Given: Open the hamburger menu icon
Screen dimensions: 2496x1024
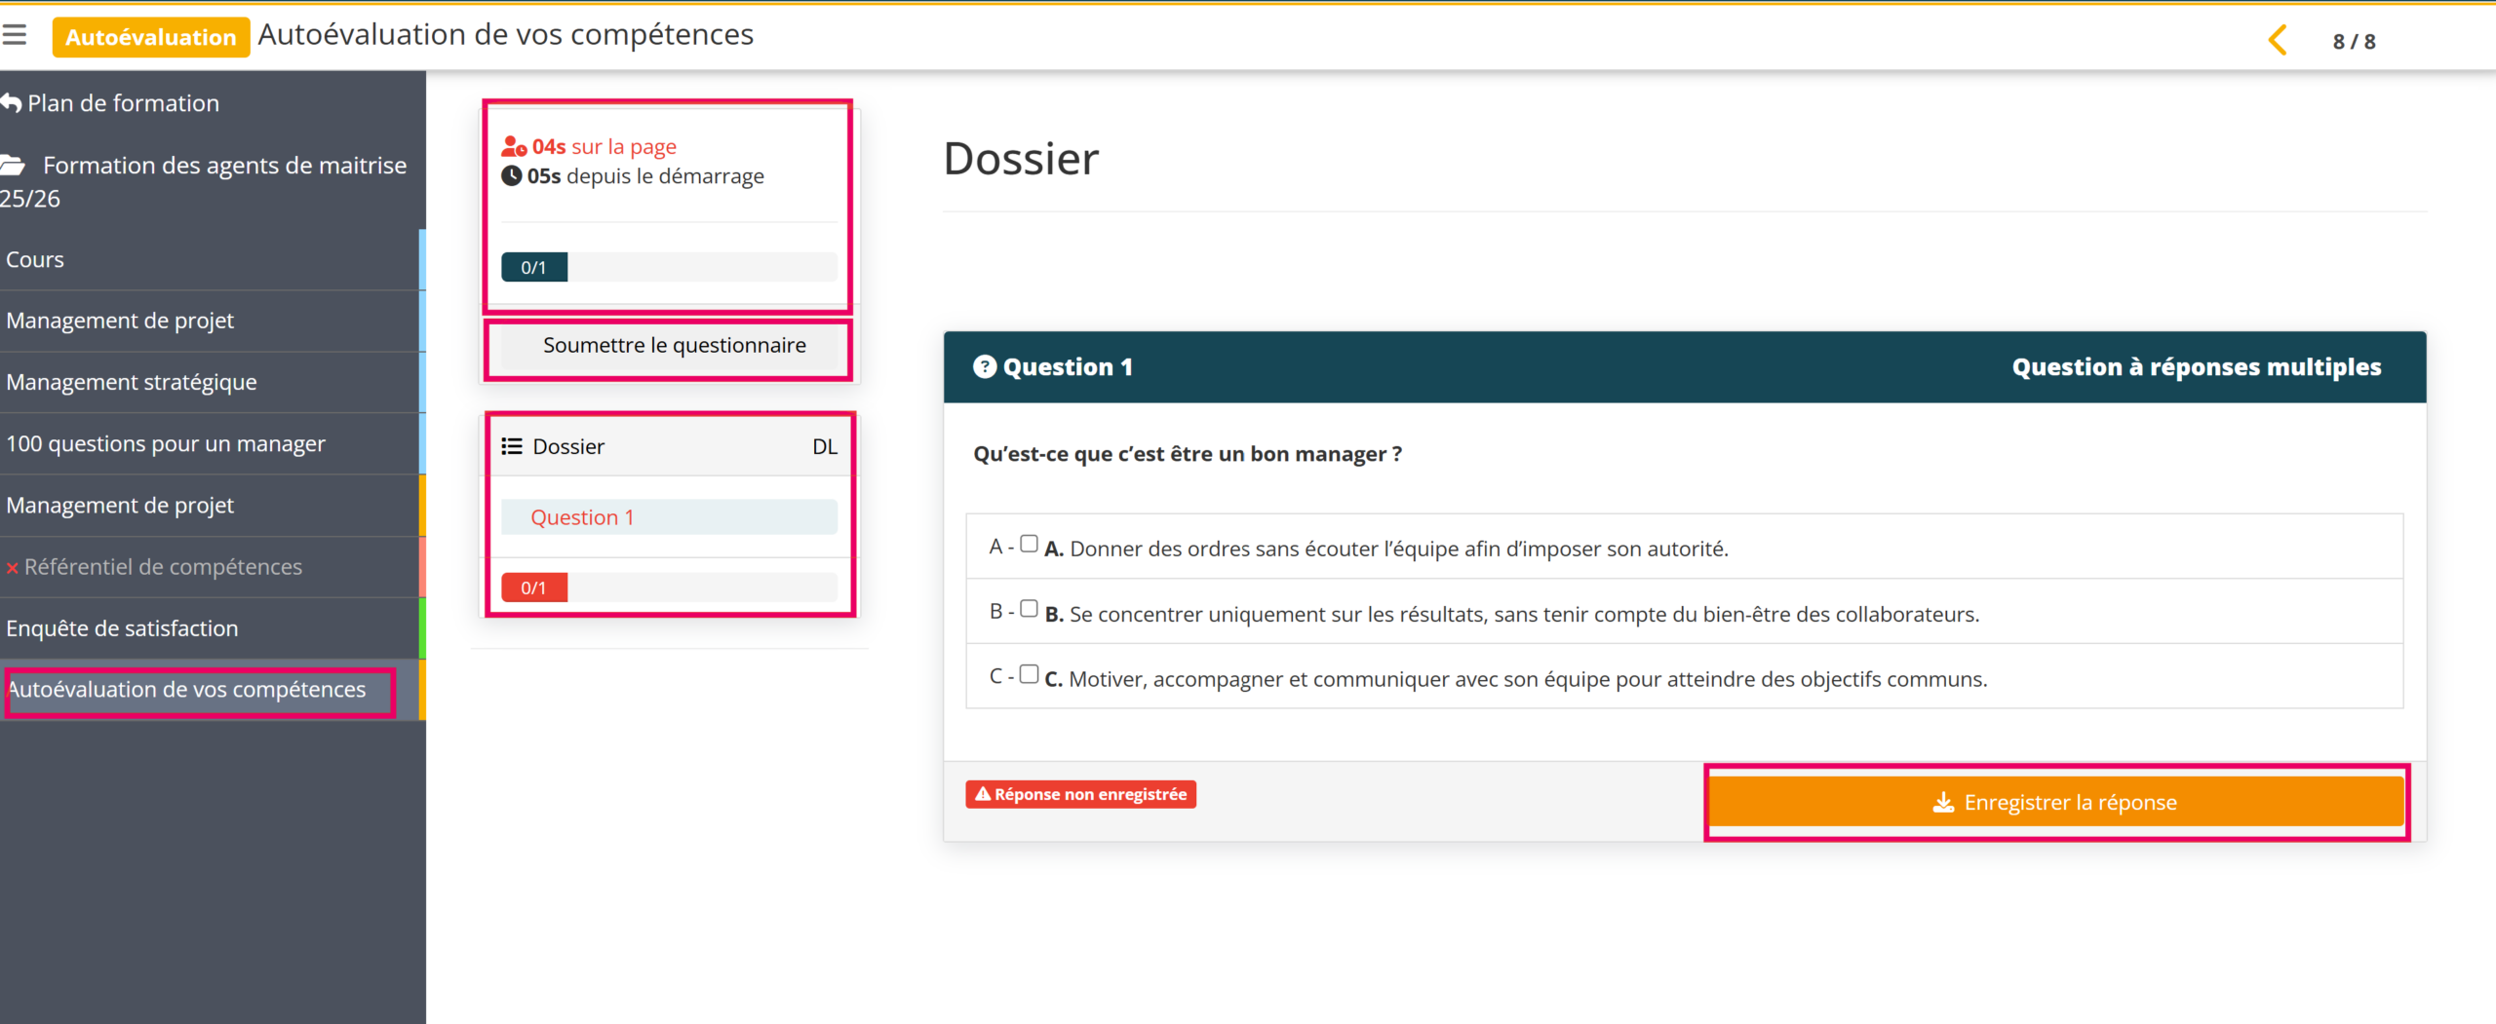Looking at the screenshot, I should [x=14, y=36].
